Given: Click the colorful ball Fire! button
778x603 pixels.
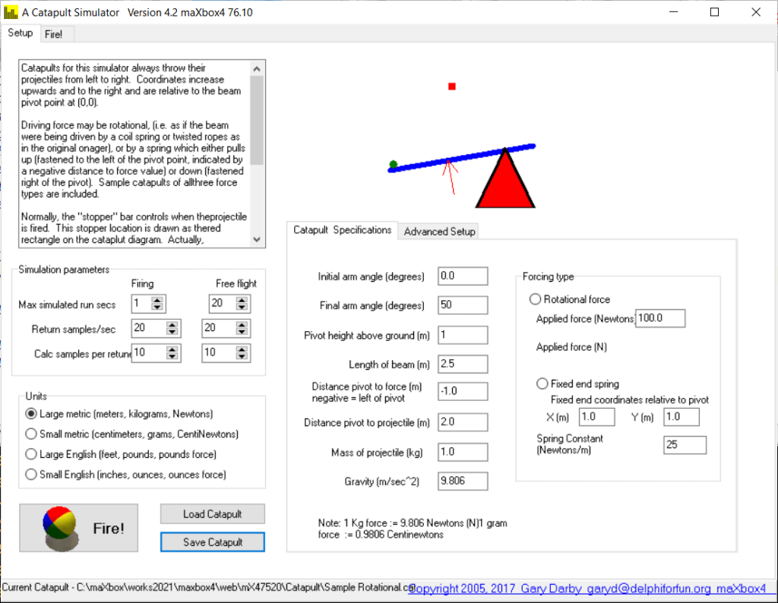Looking at the screenshot, I should [x=79, y=528].
